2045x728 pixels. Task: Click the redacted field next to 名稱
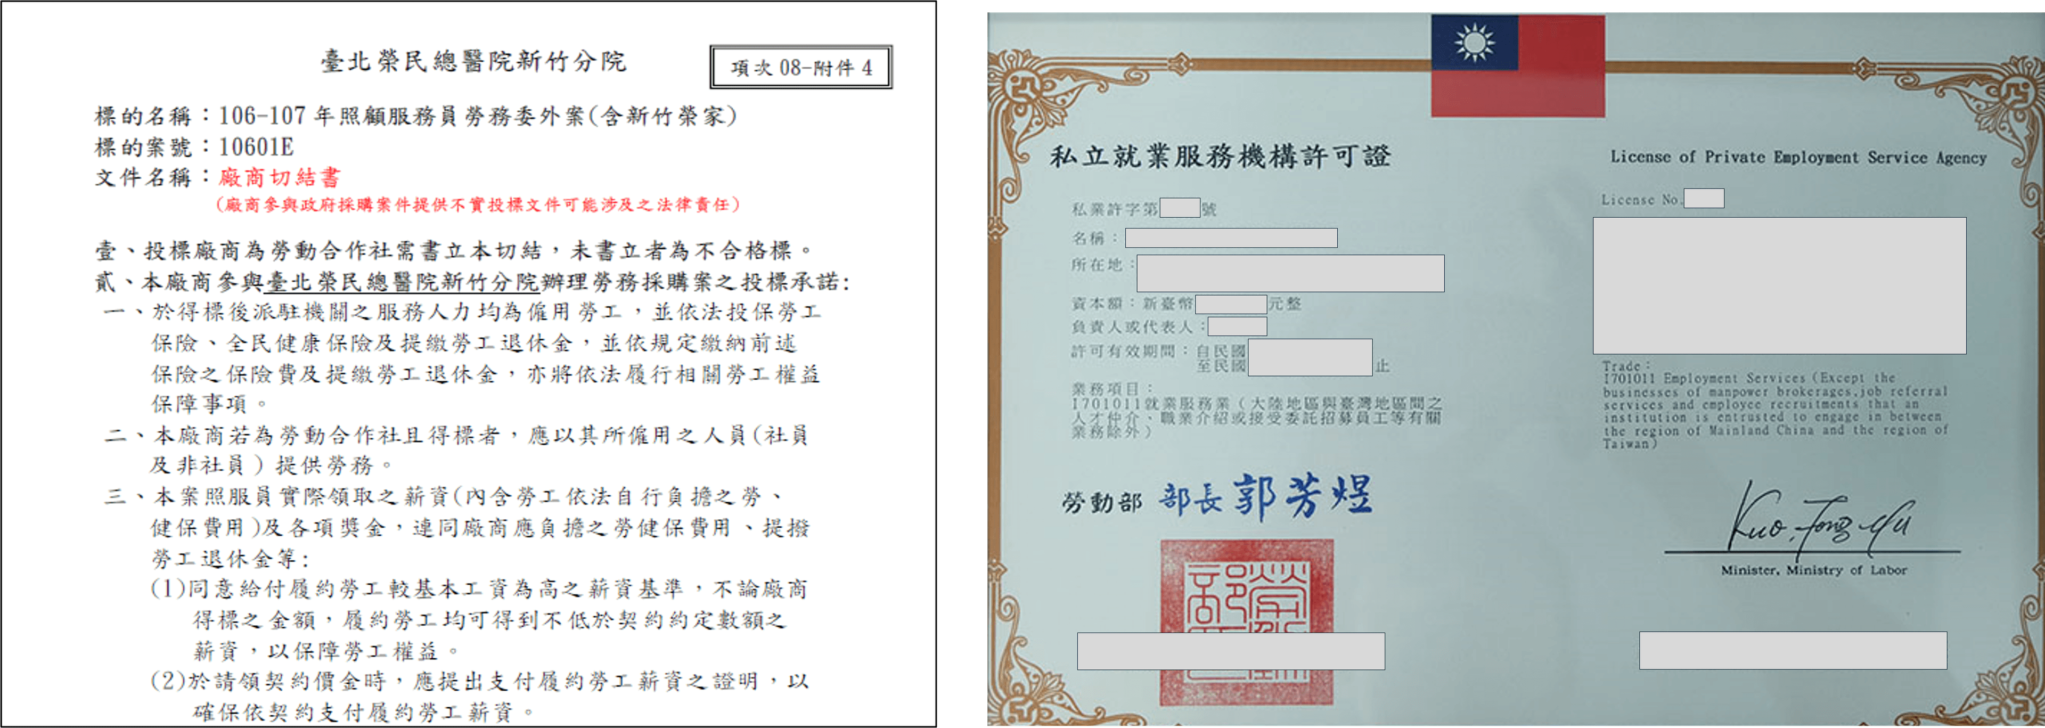pos(1231,238)
